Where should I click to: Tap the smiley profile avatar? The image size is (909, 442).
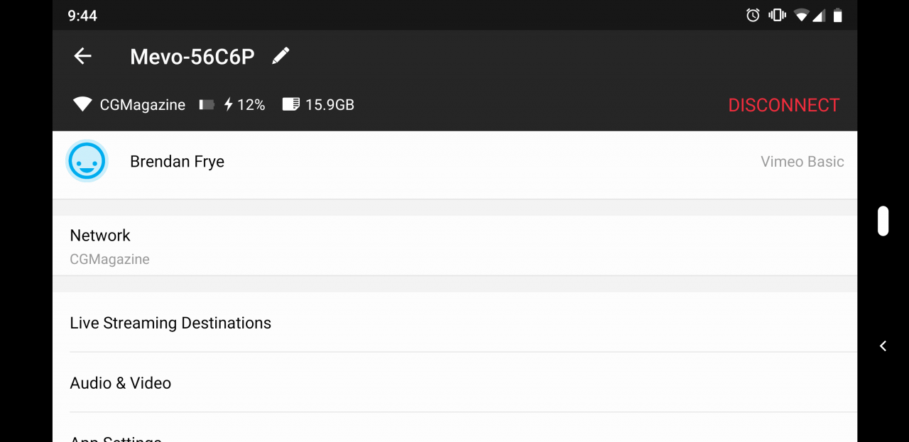[87, 162]
